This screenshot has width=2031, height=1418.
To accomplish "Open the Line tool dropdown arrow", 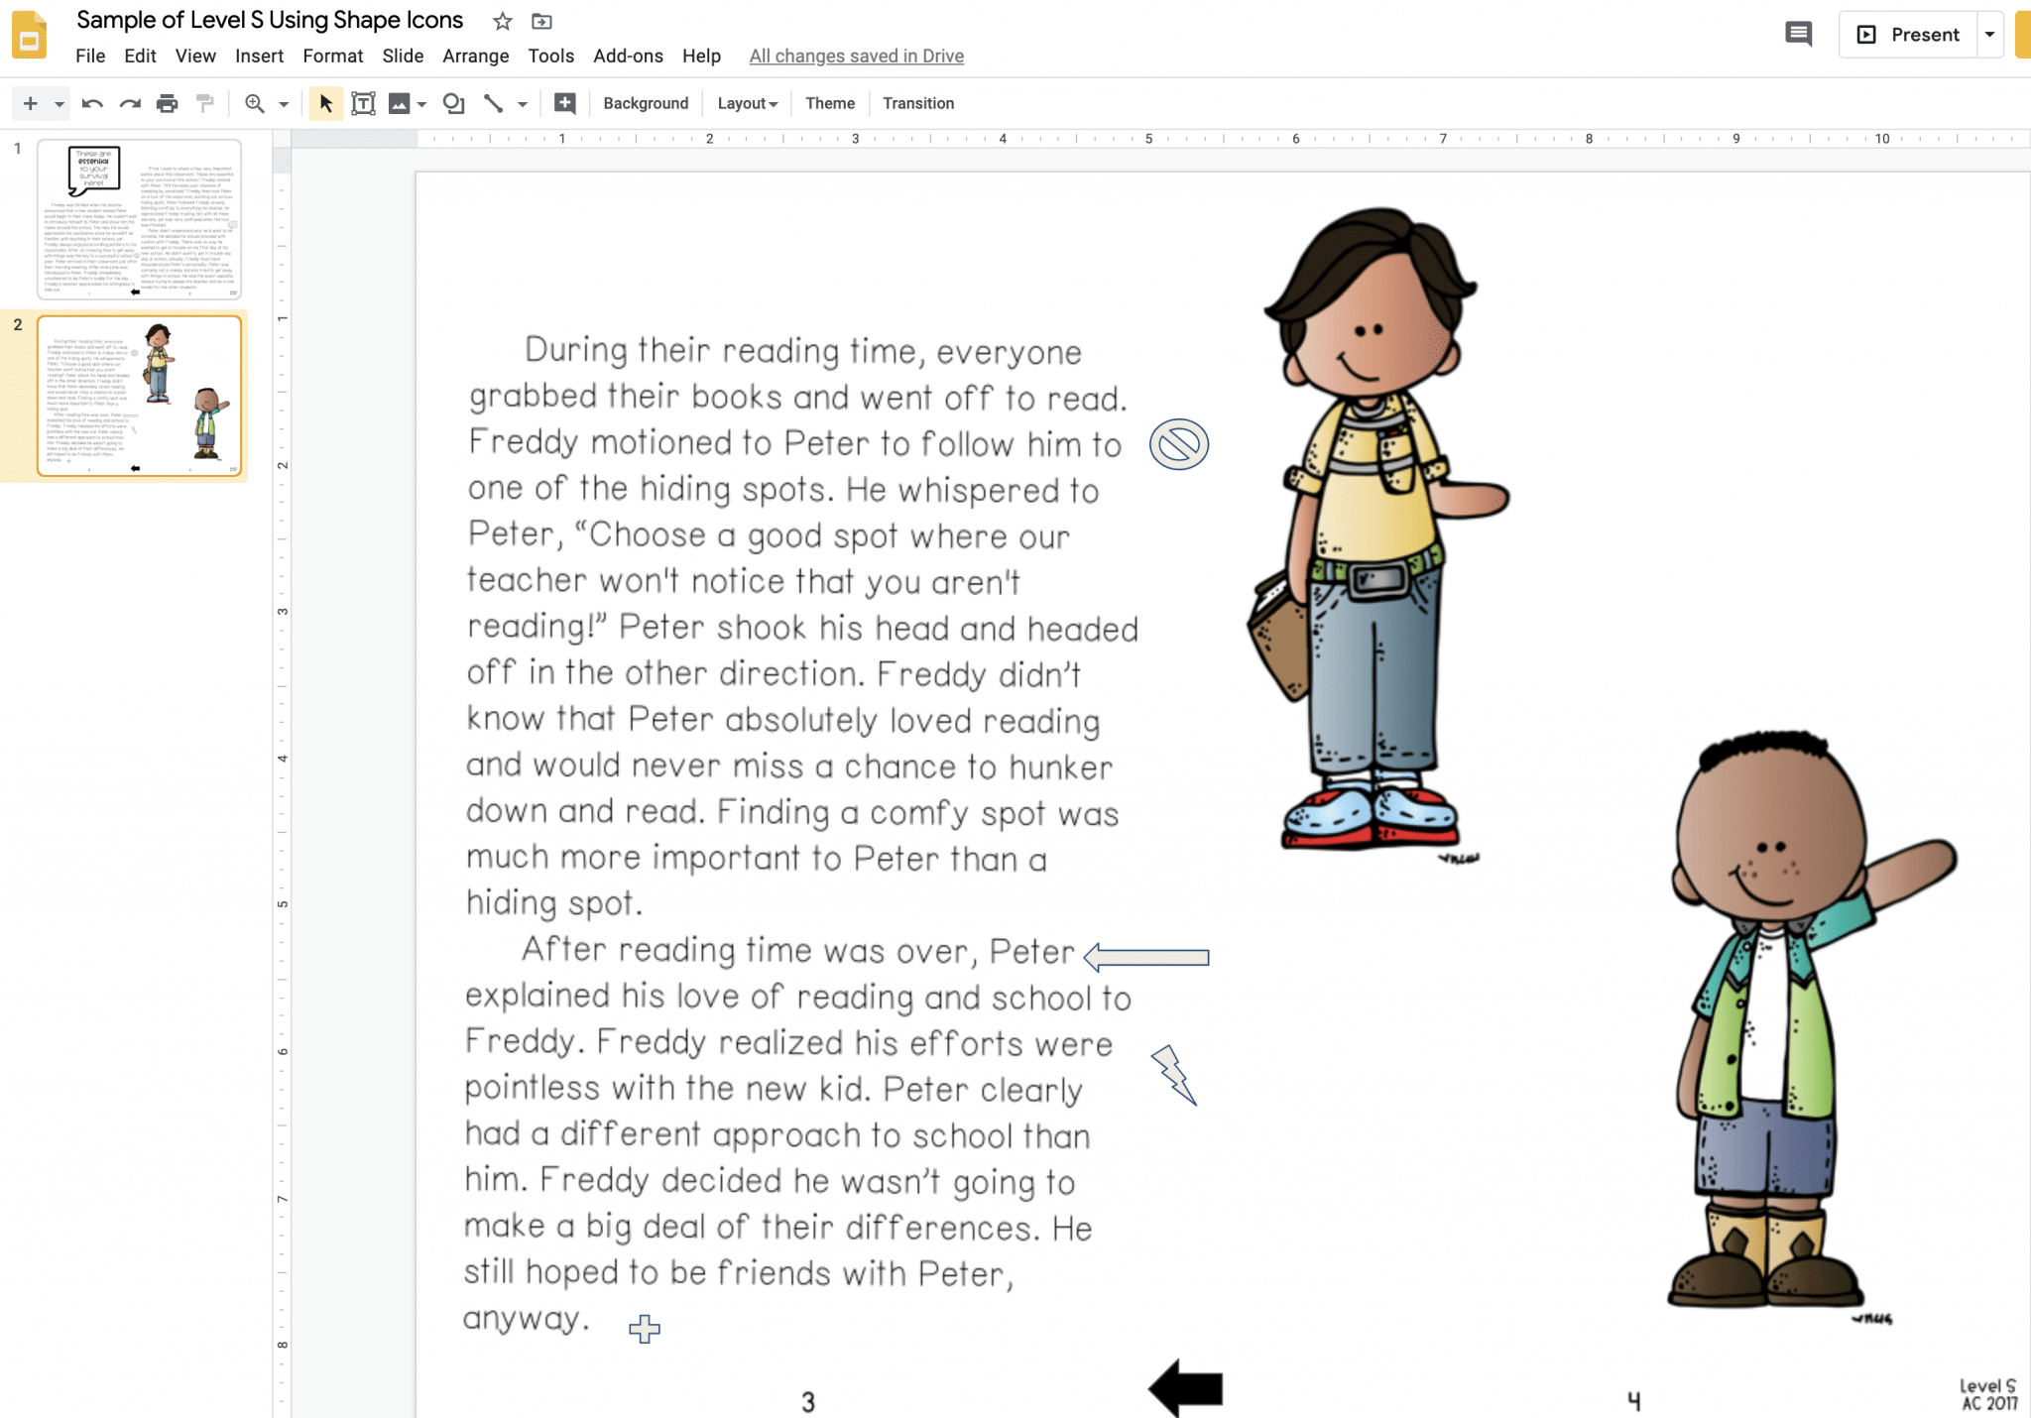I will coord(523,102).
